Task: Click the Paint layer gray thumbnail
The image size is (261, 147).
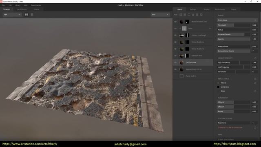Action: [x=184, y=29]
